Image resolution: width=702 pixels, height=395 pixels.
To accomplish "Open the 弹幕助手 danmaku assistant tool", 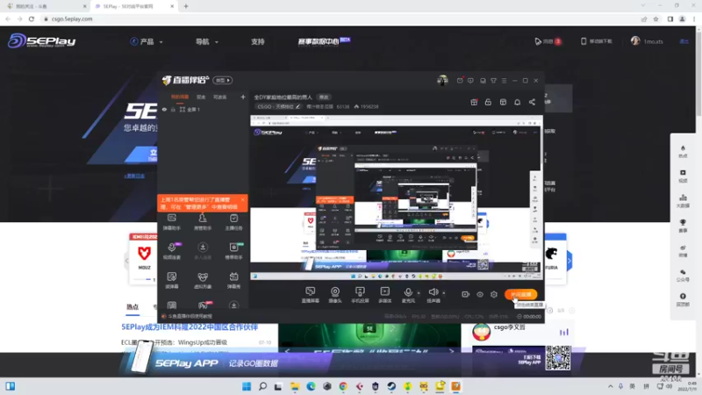I will click(x=171, y=222).
